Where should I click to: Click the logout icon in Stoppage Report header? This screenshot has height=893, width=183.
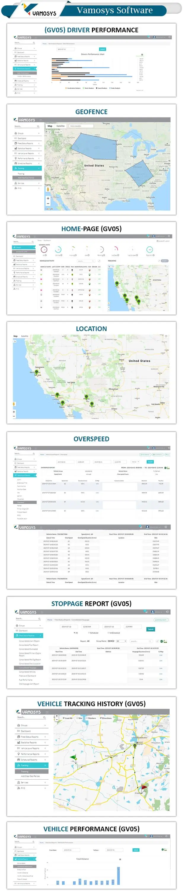click(167, 612)
